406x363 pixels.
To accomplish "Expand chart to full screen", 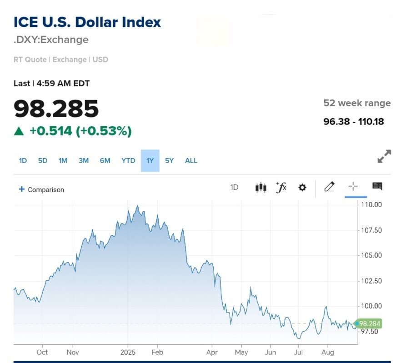I will pyautogui.click(x=384, y=156).
